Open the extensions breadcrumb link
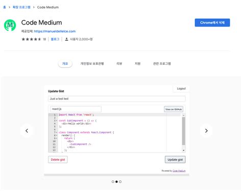This screenshot has width=242, height=191. [x=21, y=7]
